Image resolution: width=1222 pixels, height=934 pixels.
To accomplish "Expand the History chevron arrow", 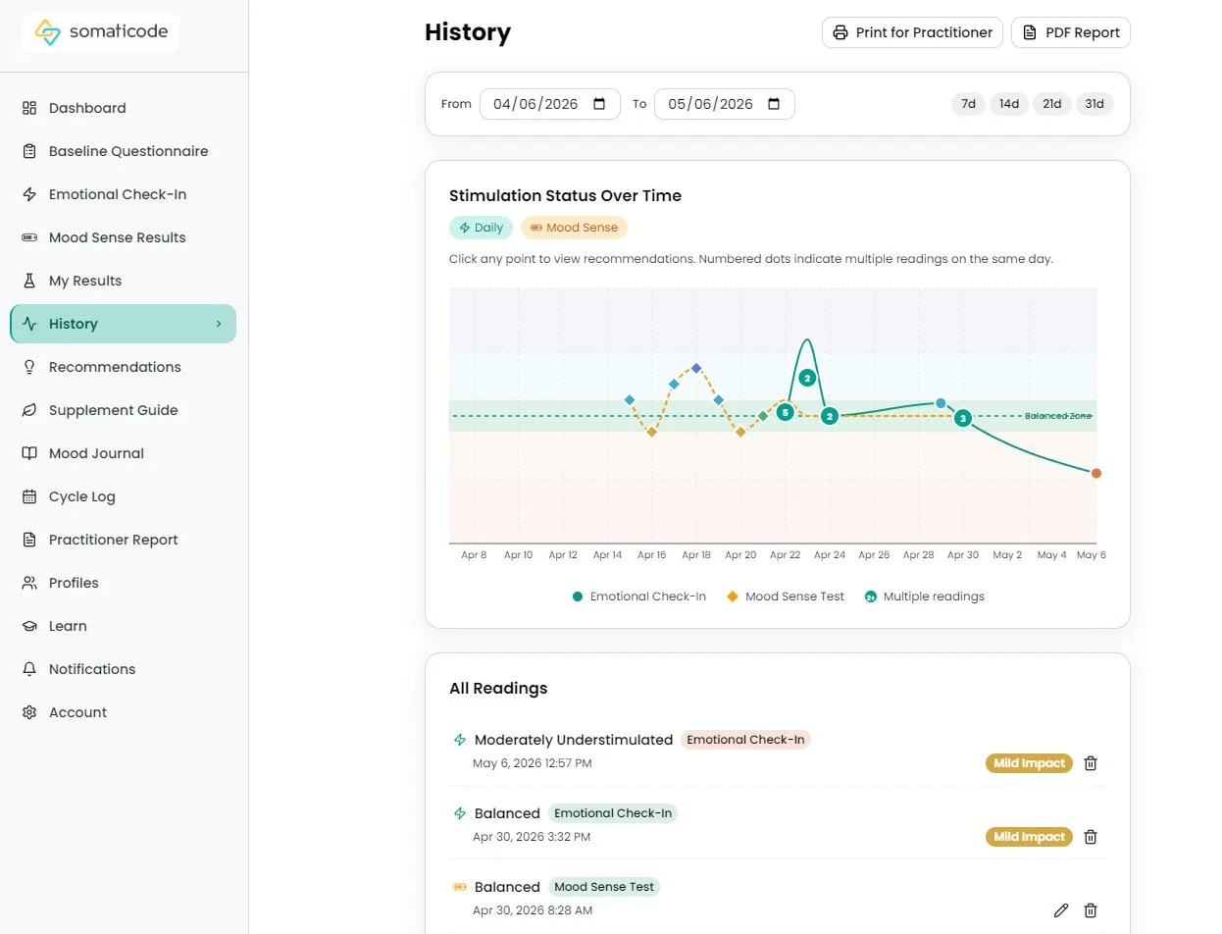I will click(219, 324).
